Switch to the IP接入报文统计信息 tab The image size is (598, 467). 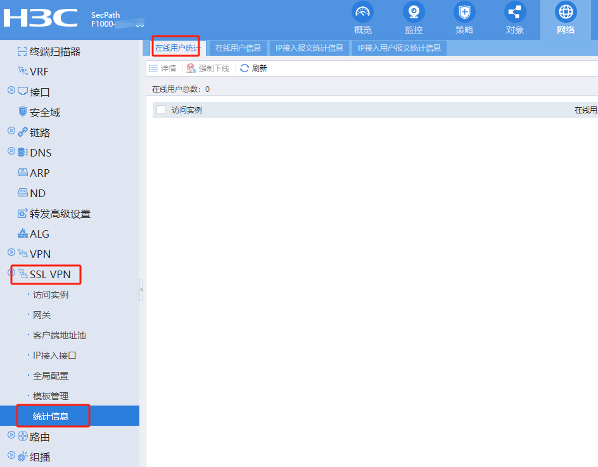pyautogui.click(x=309, y=48)
